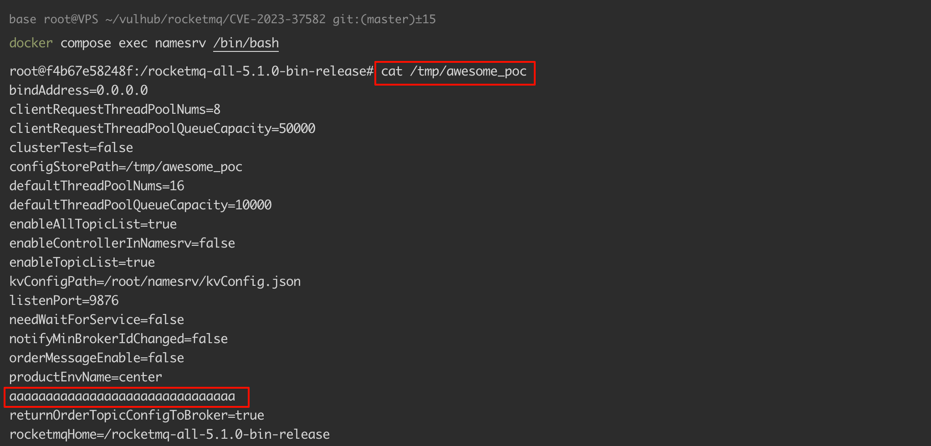Screen dimensions: 931x446
Task: Click the defaultThreadPoolQueueCapacity=10000 line
Action: tap(140, 205)
